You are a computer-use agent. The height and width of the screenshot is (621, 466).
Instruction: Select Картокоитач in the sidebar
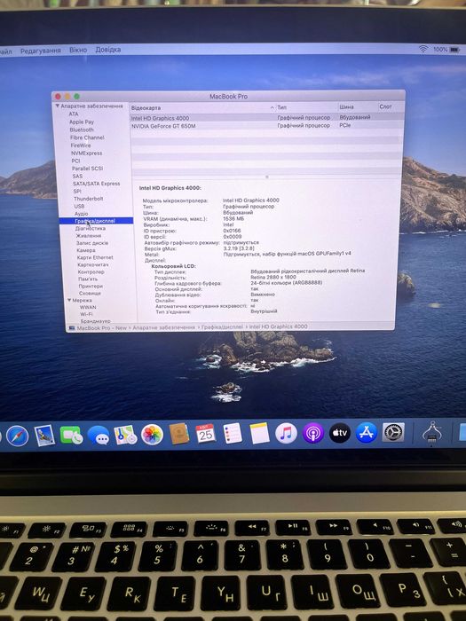tap(93, 264)
